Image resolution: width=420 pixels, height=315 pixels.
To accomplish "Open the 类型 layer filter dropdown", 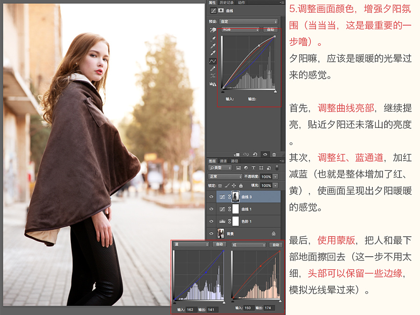I will coord(220,168).
